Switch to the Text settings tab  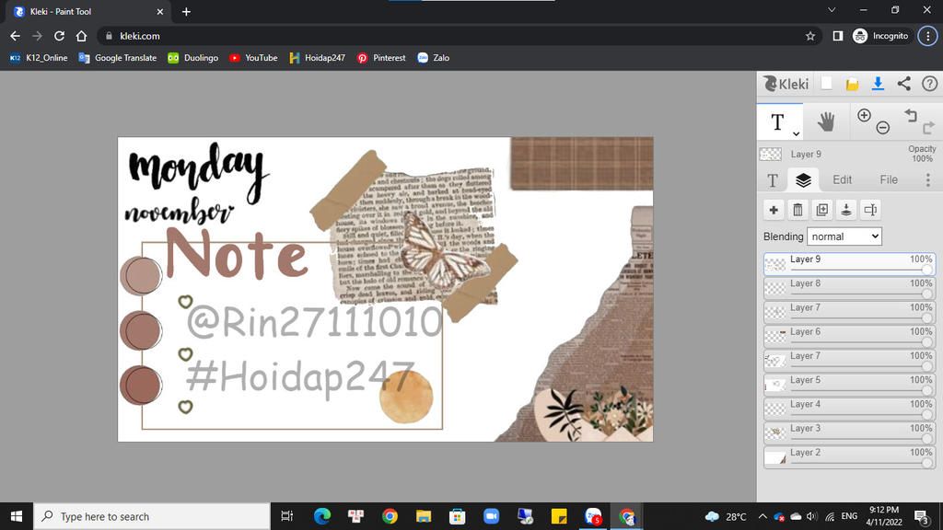[773, 179]
